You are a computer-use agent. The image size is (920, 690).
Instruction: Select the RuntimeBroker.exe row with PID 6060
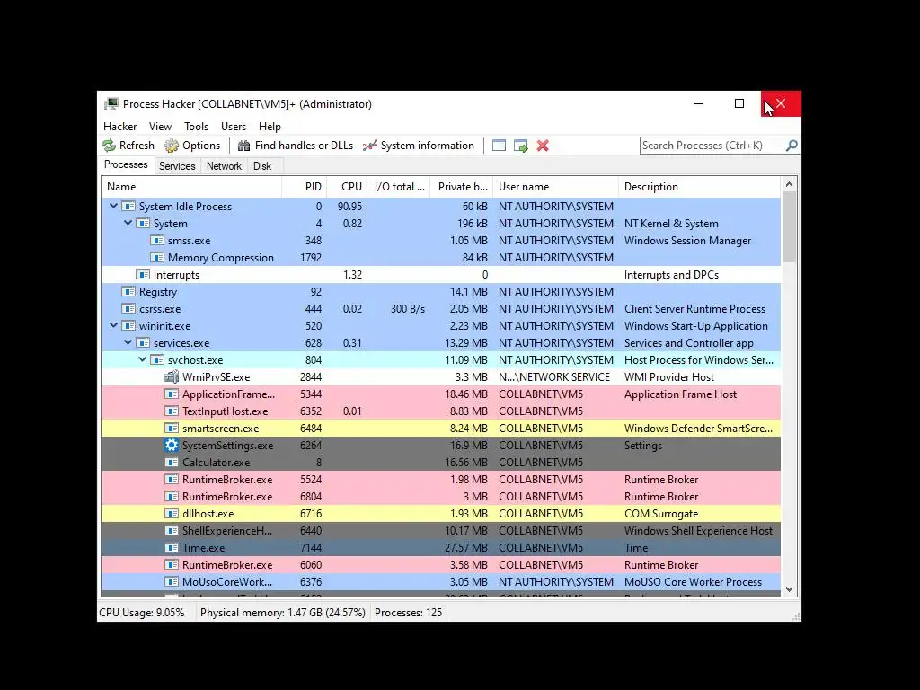tap(440, 564)
